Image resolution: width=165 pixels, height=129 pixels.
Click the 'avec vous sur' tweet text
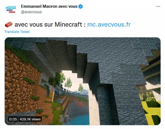34,24
